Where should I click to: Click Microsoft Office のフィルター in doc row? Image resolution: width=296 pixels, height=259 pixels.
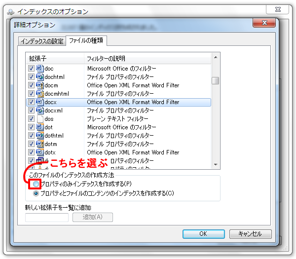tap(121, 69)
